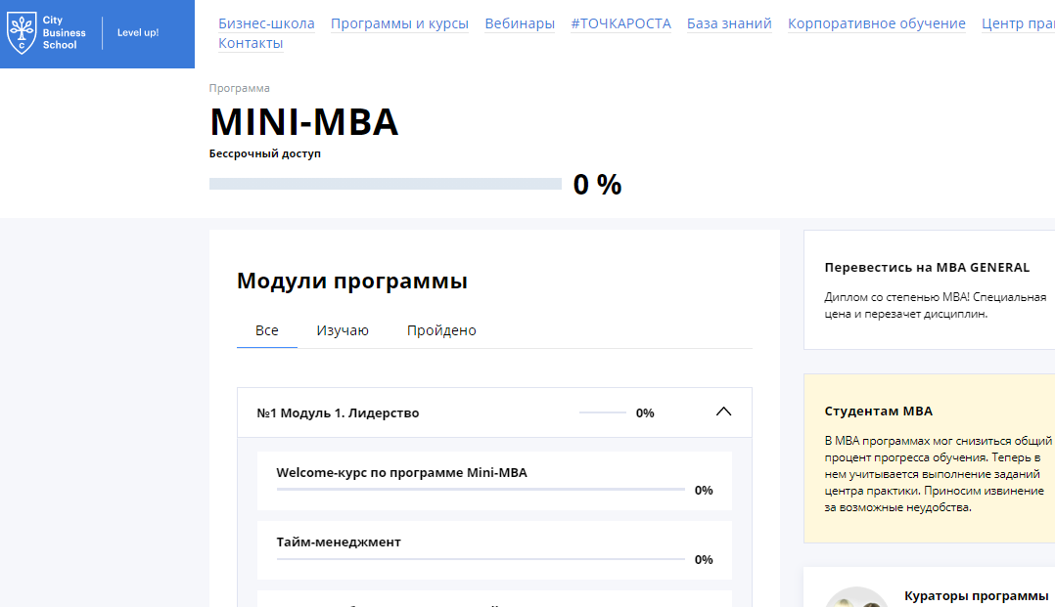
Task: Click the large 0 % progress value
Action: point(597,184)
